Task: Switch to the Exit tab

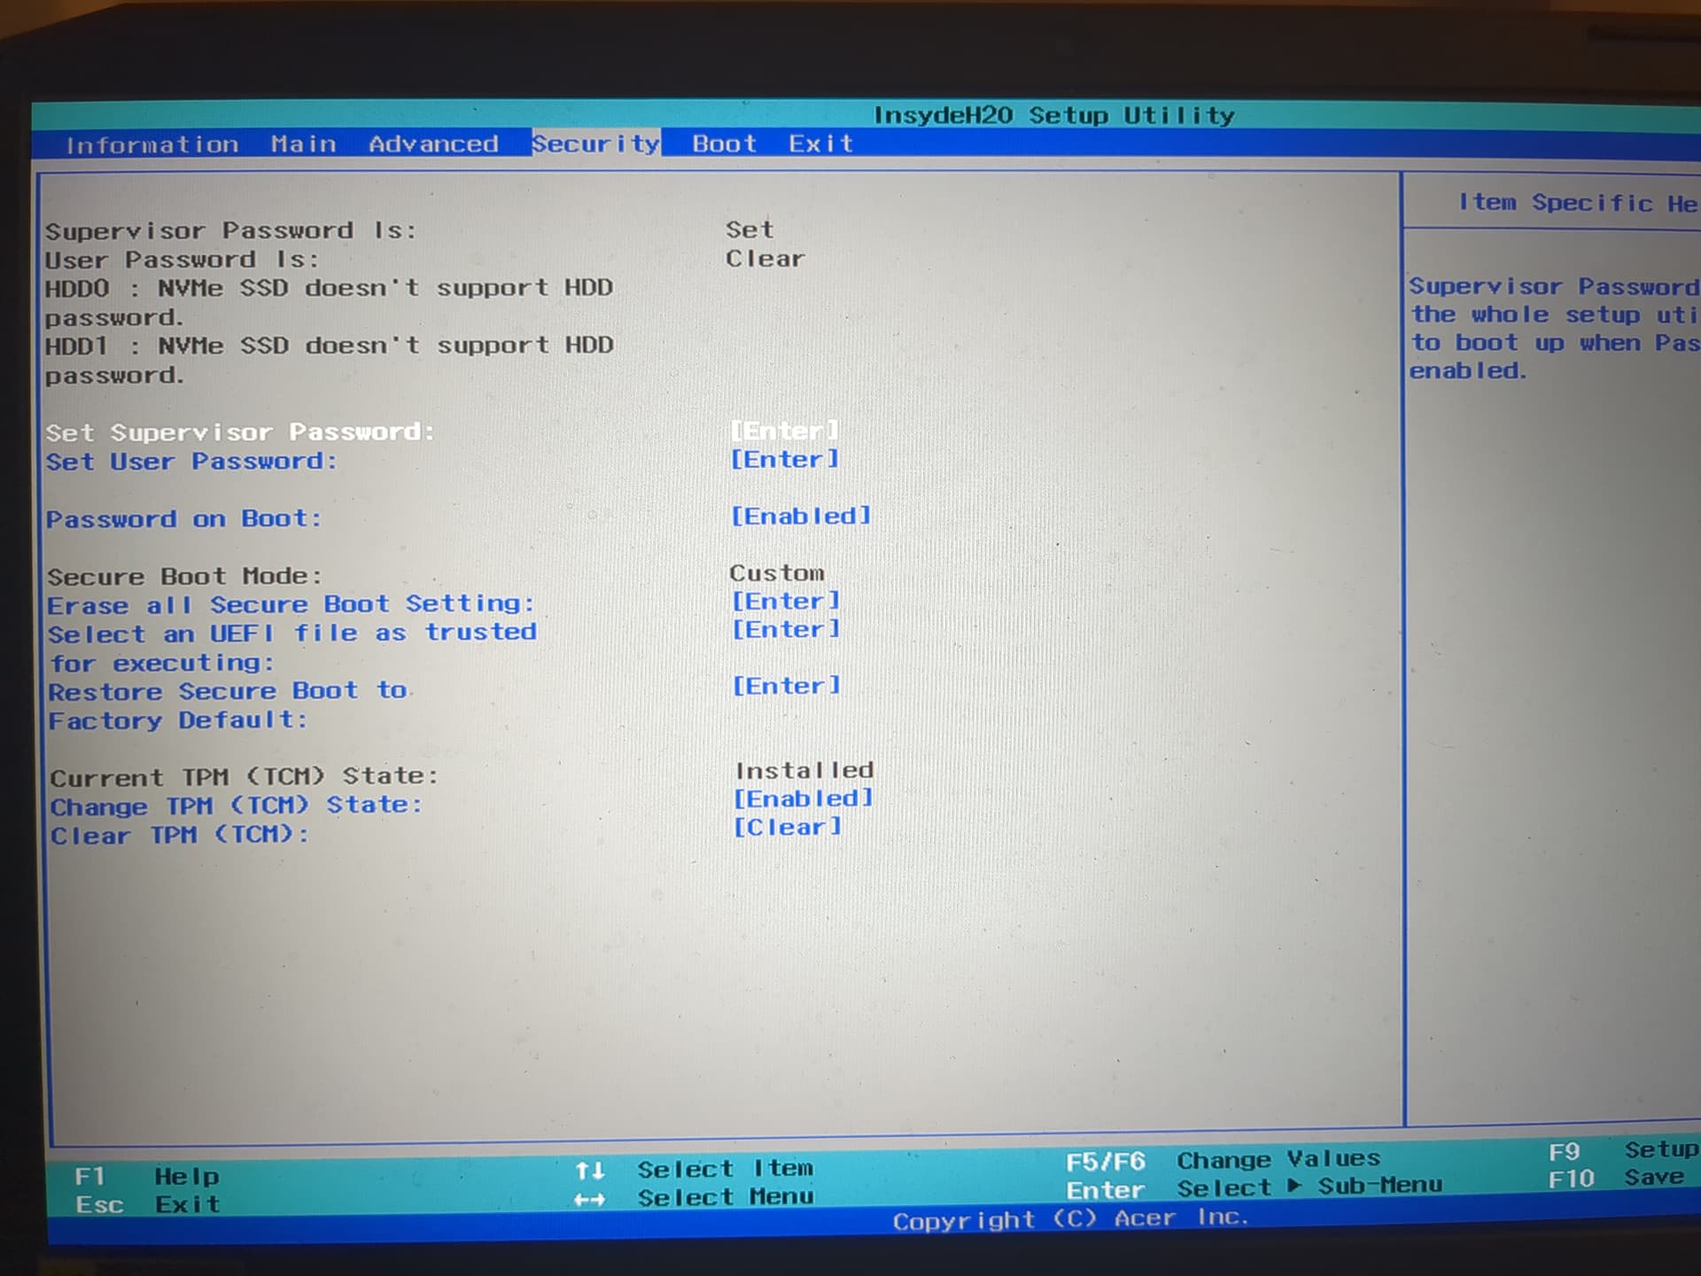Action: [820, 144]
